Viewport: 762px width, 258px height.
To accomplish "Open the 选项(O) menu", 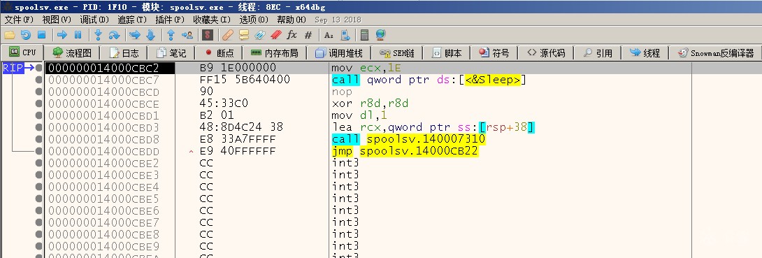I will (254, 20).
